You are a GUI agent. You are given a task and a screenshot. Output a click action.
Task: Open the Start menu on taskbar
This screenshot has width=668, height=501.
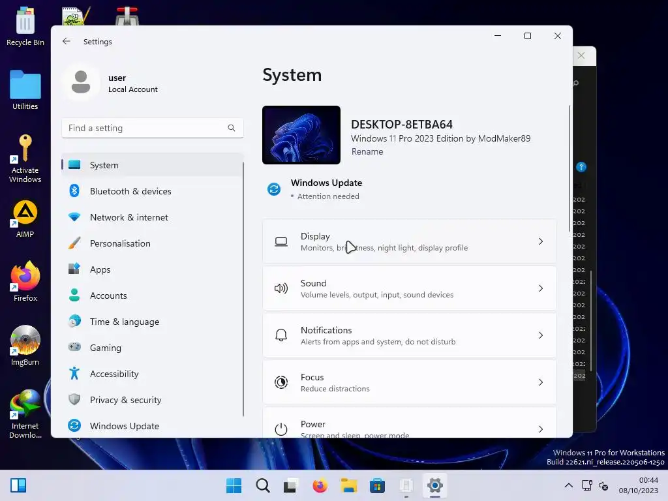point(234,485)
